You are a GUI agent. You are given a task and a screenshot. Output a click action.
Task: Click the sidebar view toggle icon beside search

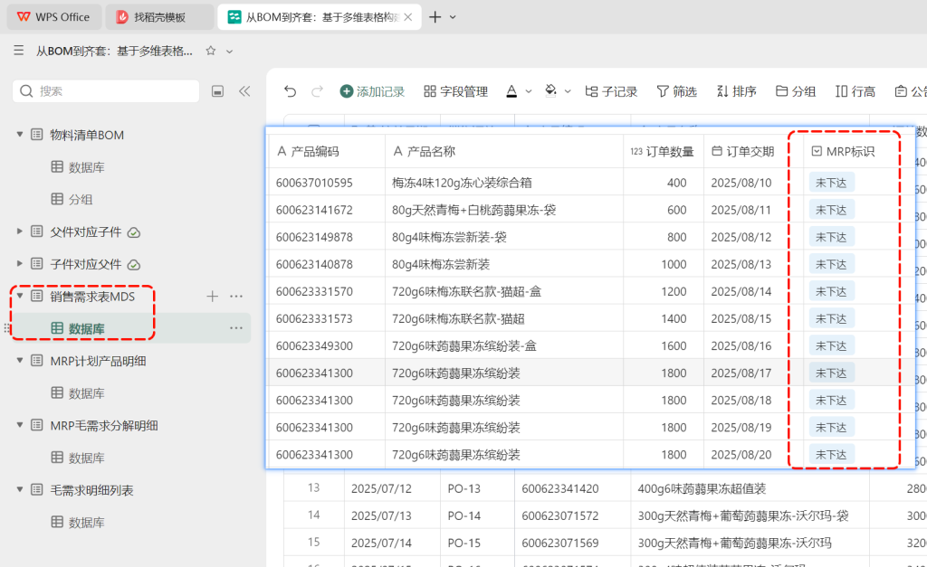click(217, 91)
